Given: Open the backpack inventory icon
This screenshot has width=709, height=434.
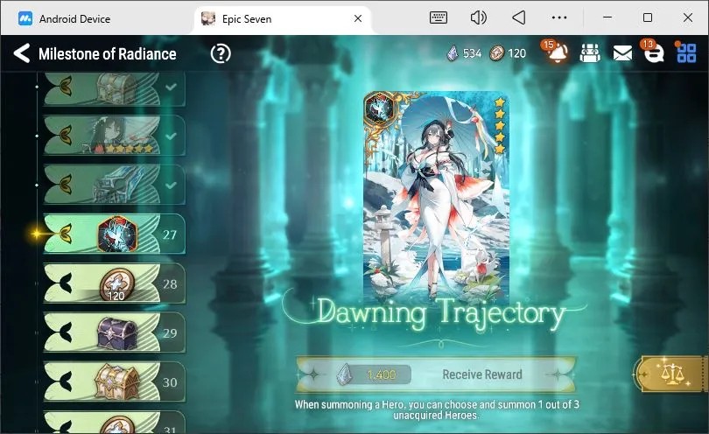Looking at the screenshot, I should (590, 53).
